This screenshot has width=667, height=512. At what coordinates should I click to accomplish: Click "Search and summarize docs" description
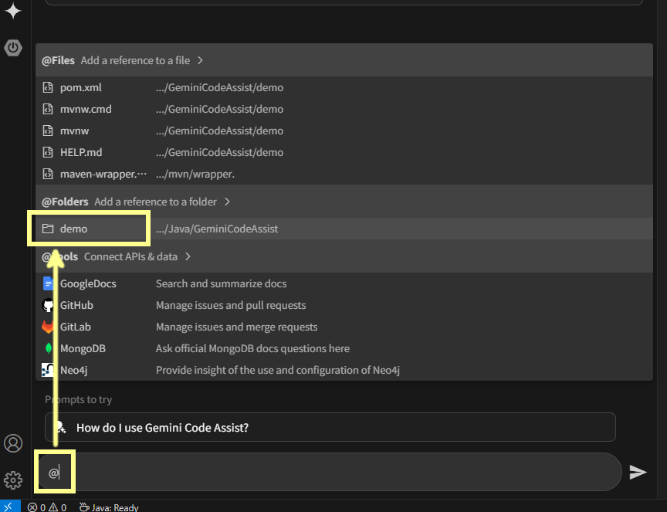(222, 283)
